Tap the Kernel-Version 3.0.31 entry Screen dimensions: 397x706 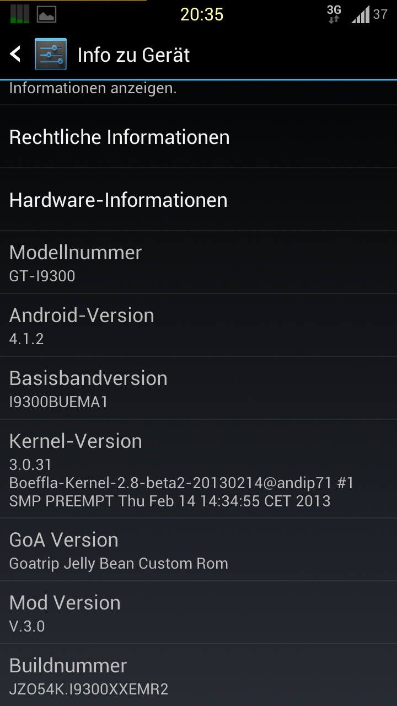(x=198, y=469)
